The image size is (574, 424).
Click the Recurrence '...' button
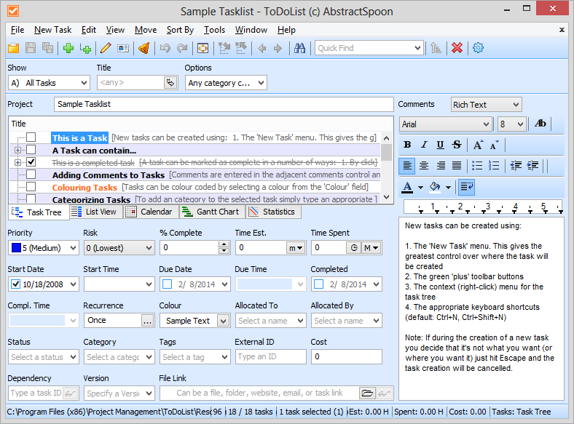(x=147, y=321)
